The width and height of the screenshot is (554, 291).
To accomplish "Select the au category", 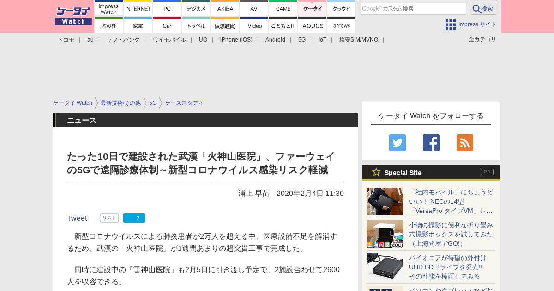I will [x=90, y=40].
